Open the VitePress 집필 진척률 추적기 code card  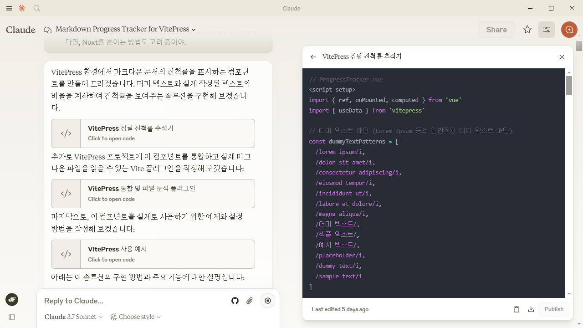(x=153, y=133)
